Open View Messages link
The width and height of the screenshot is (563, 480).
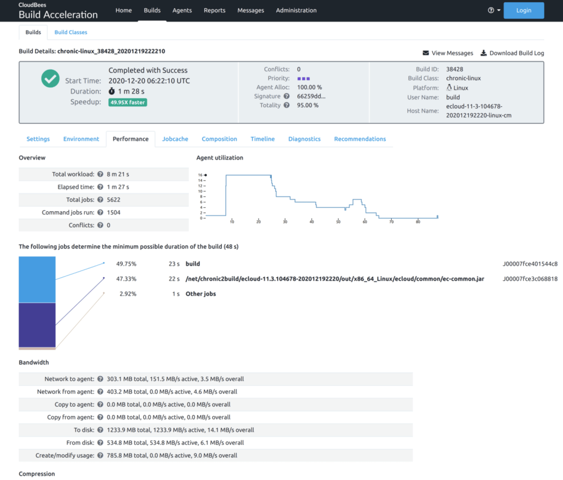(x=447, y=53)
